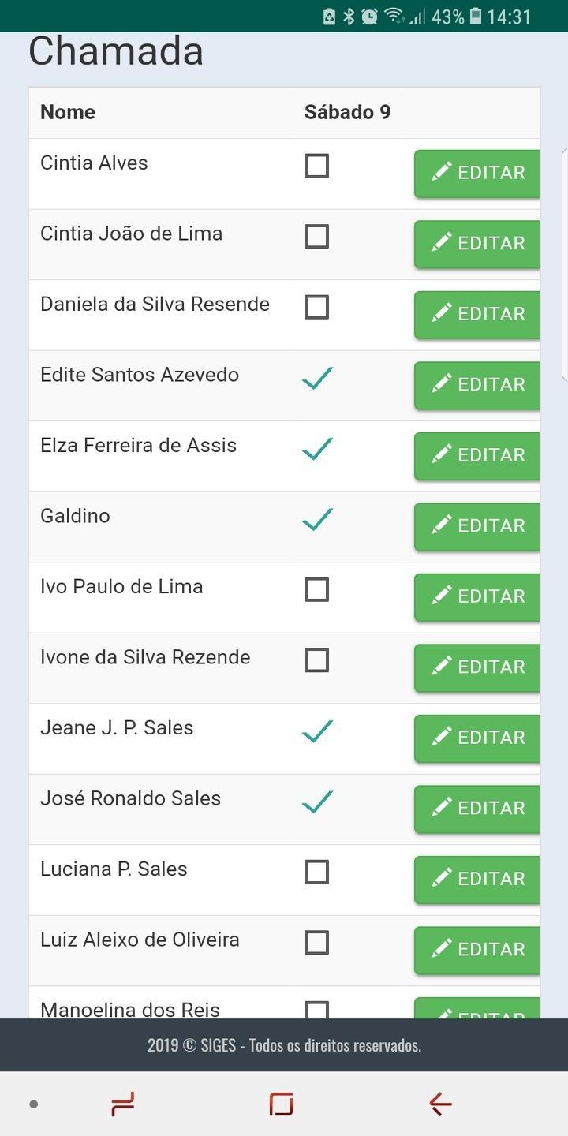Tick checkbox for Daniela da Silva Resende
Screen dimensions: 568x1136
tap(316, 307)
